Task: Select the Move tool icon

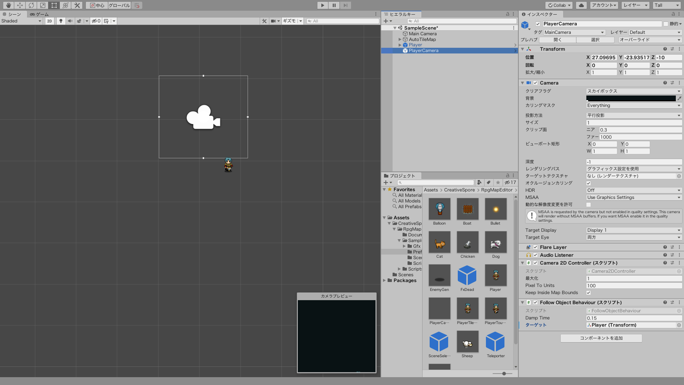Action: pos(20,5)
